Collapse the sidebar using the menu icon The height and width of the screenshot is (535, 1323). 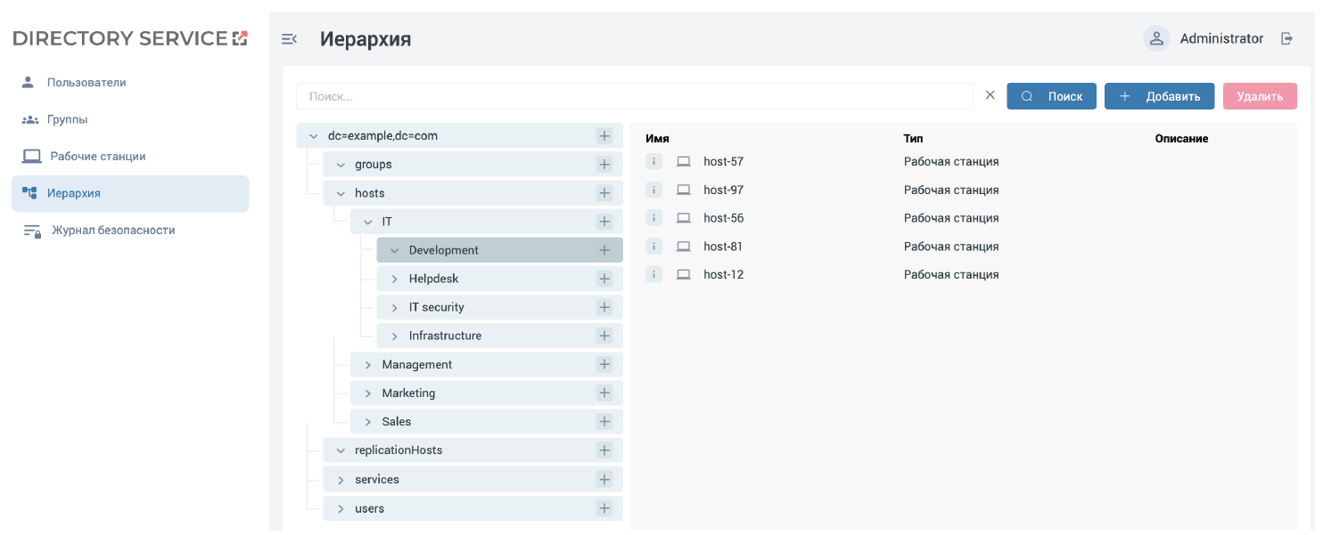click(x=289, y=38)
